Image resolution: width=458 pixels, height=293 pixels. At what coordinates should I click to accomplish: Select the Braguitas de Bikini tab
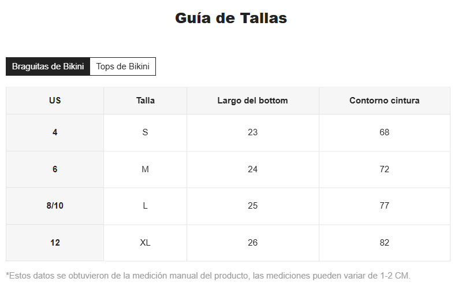[x=48, y=66]
